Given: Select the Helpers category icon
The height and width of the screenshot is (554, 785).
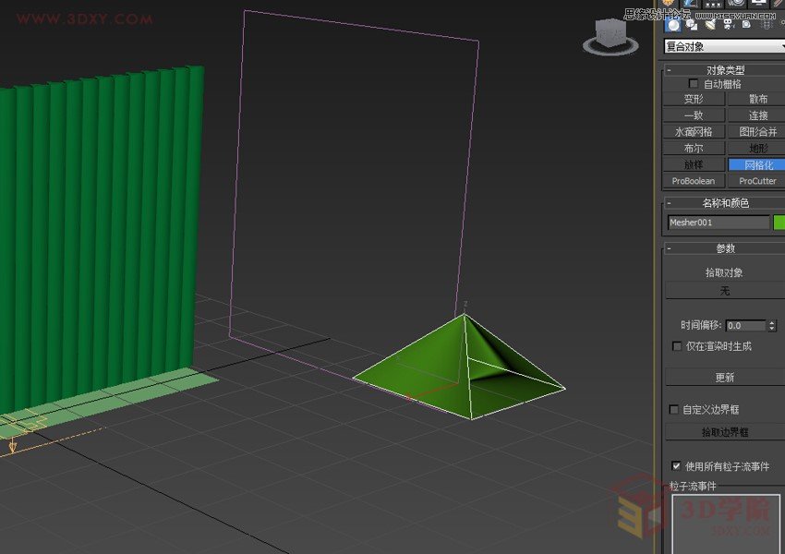Looking at the screenshot, I should click(746, 25).
